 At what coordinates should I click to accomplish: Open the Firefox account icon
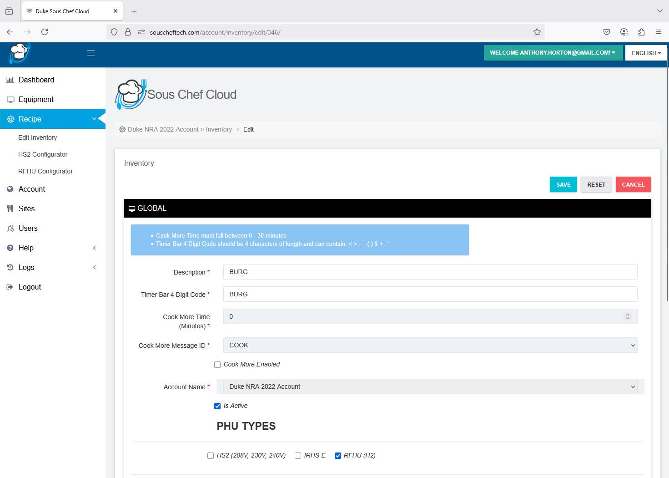[624, 32]
